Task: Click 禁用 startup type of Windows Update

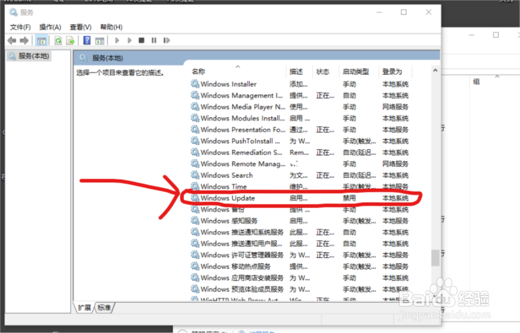Action: [349, 198]
